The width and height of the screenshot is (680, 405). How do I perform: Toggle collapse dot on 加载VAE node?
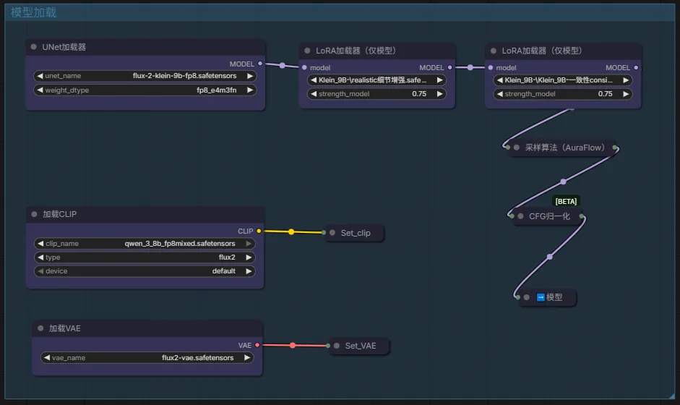[40, 328]
